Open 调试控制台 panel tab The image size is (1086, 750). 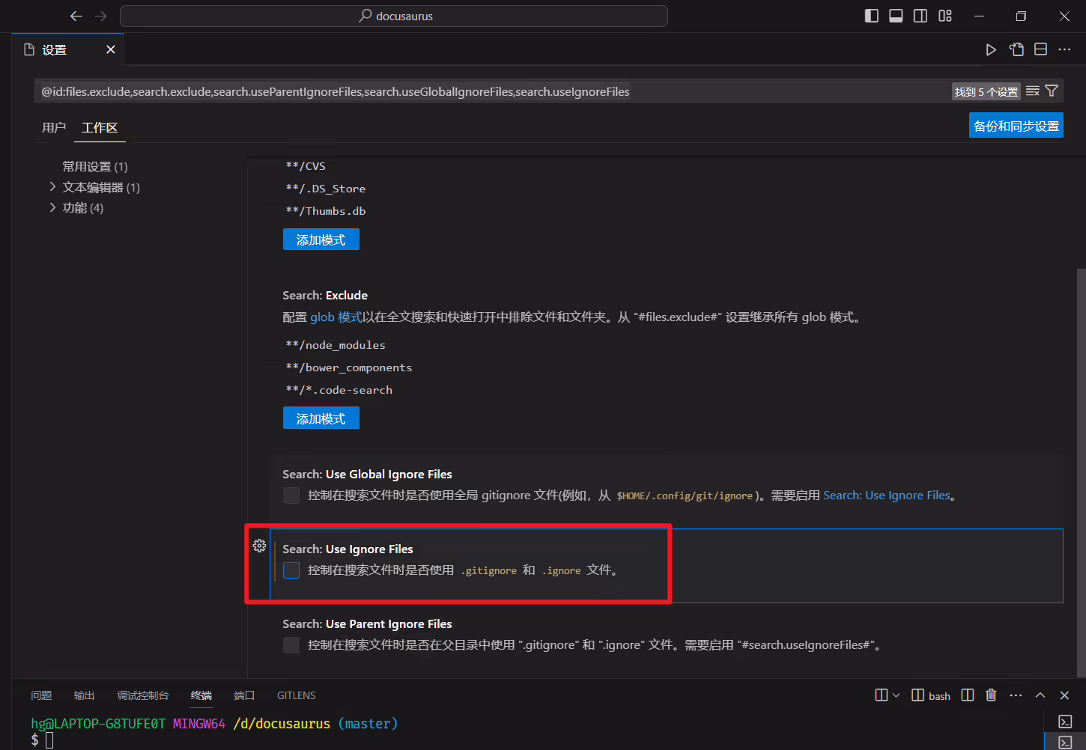143,695
